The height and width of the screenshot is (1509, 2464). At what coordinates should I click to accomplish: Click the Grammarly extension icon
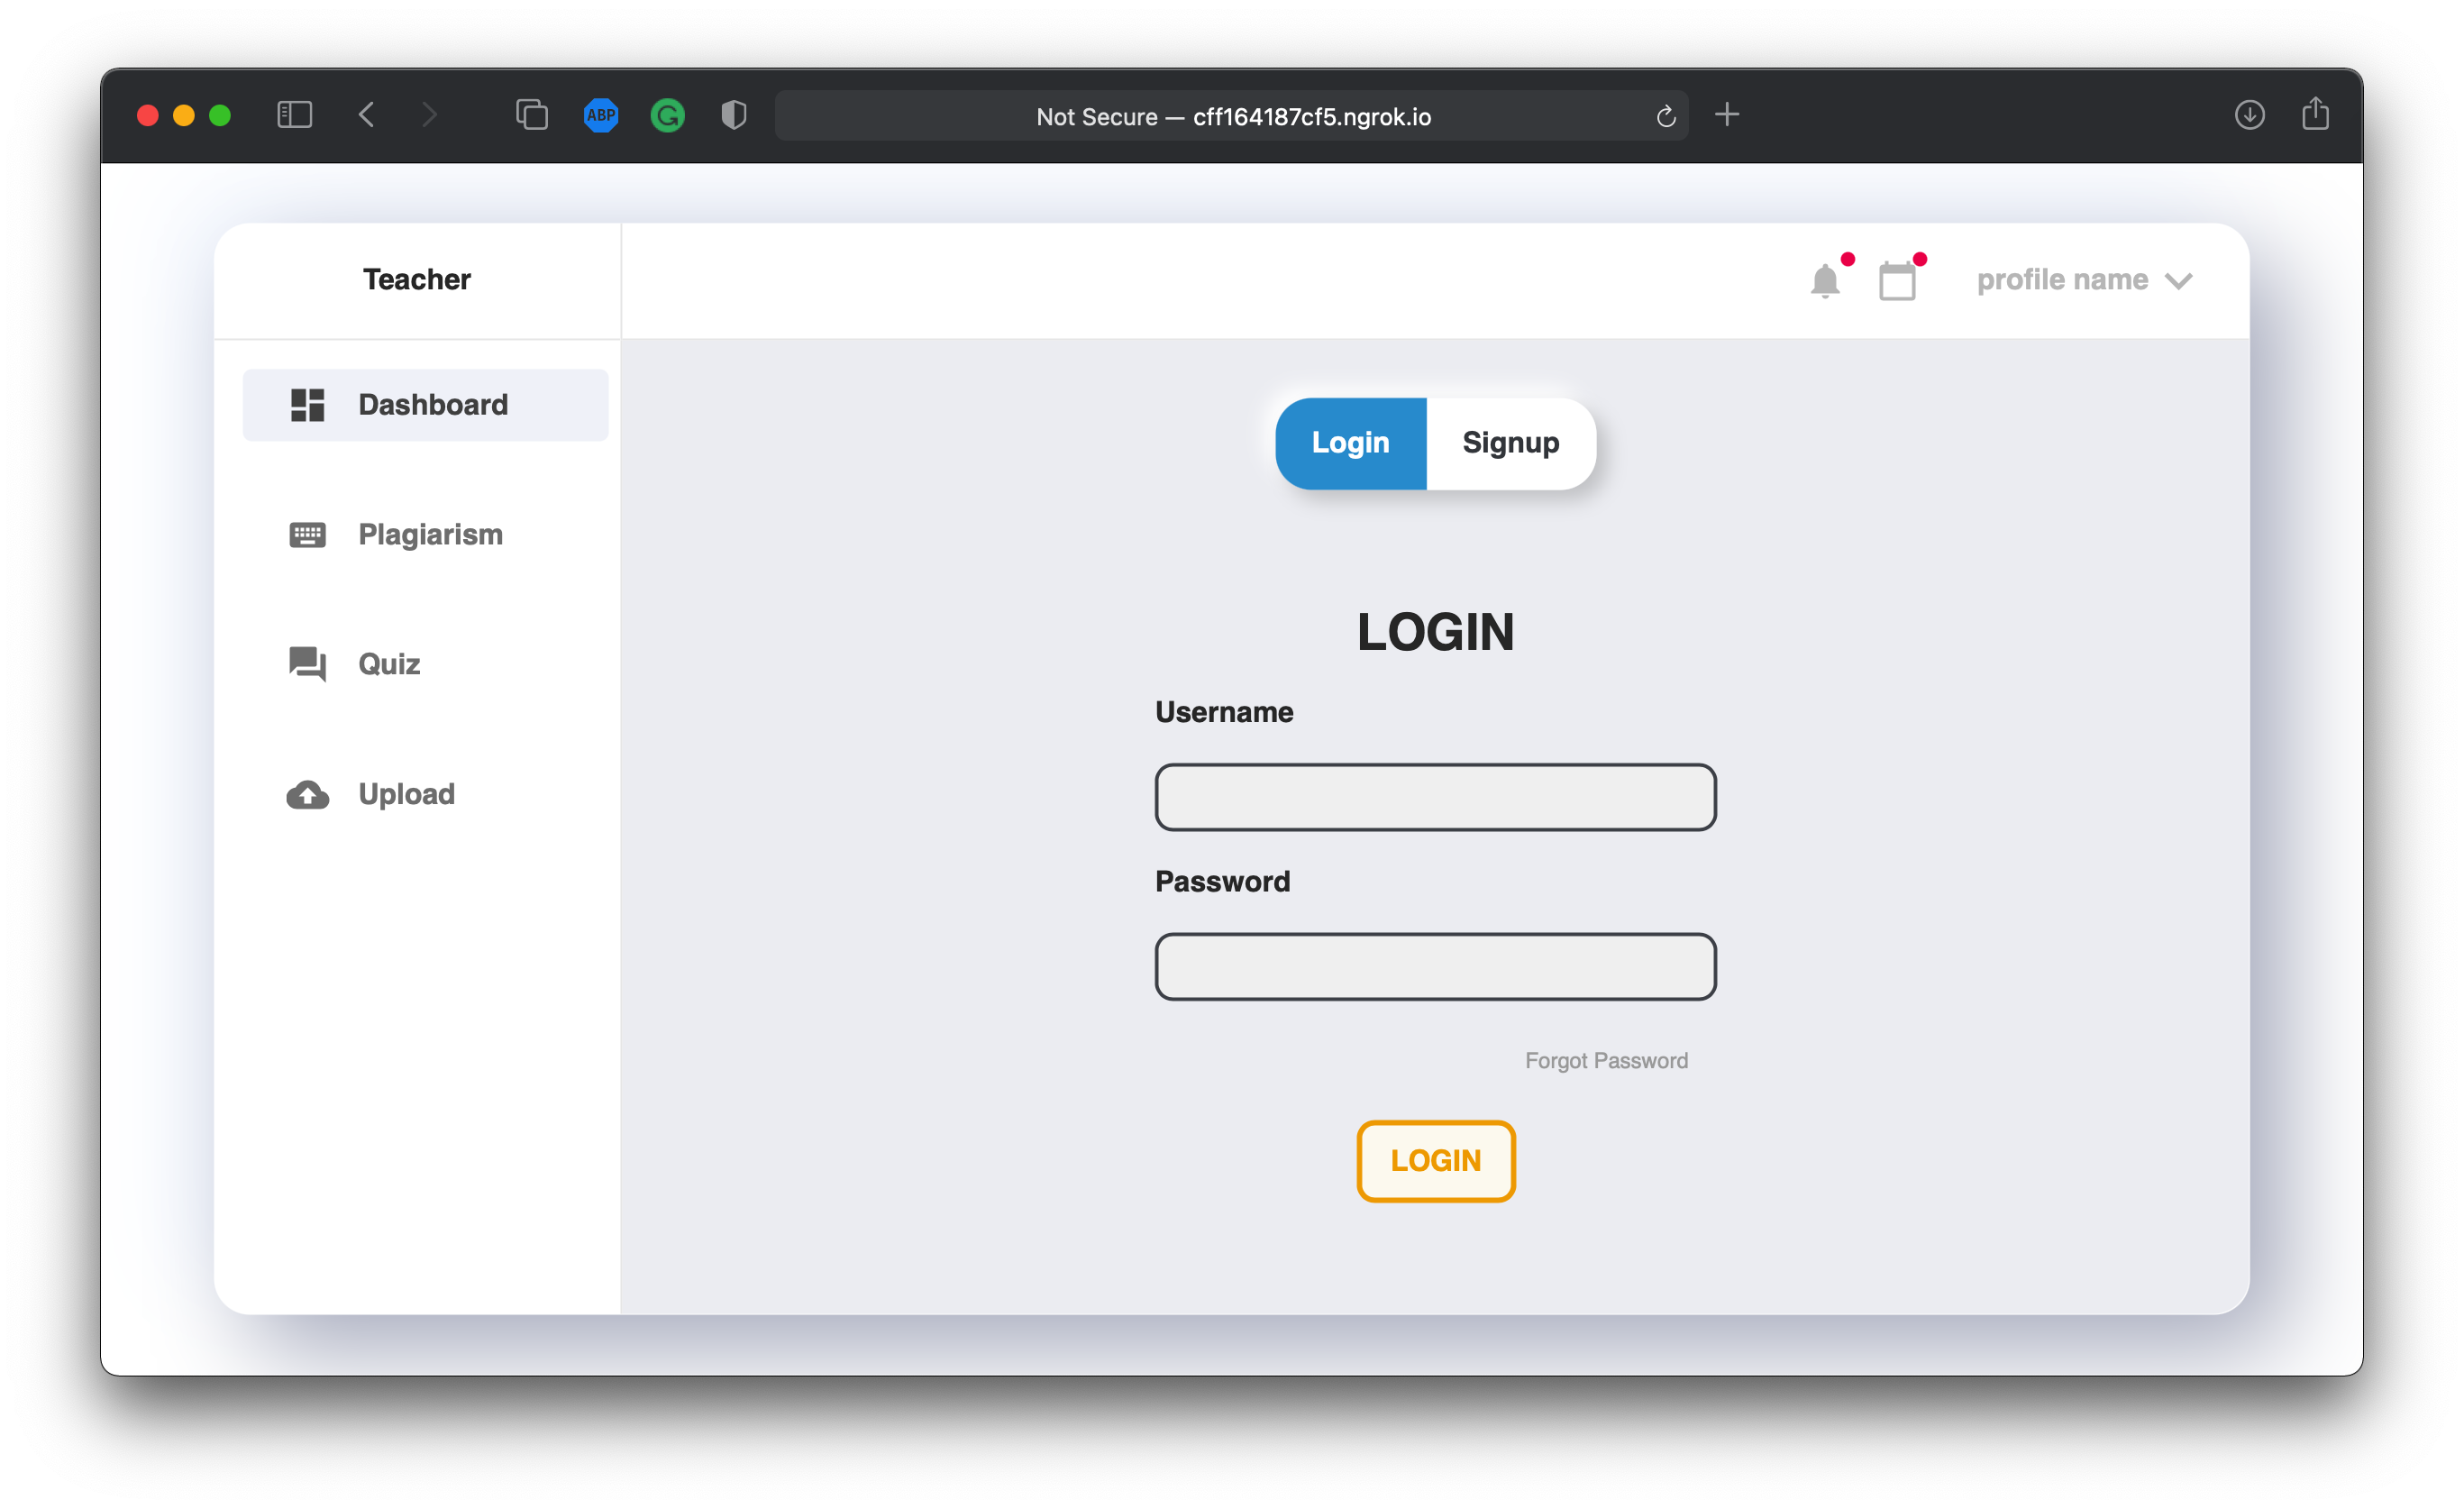pyautogui.click(x=667, y=115)
